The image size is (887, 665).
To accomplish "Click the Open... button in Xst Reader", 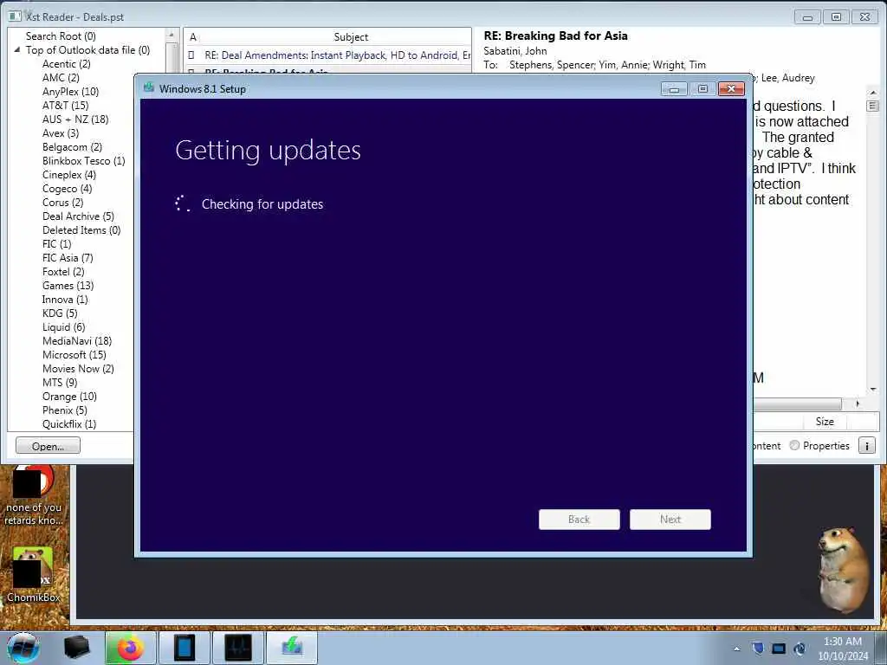I will (49, 446).
